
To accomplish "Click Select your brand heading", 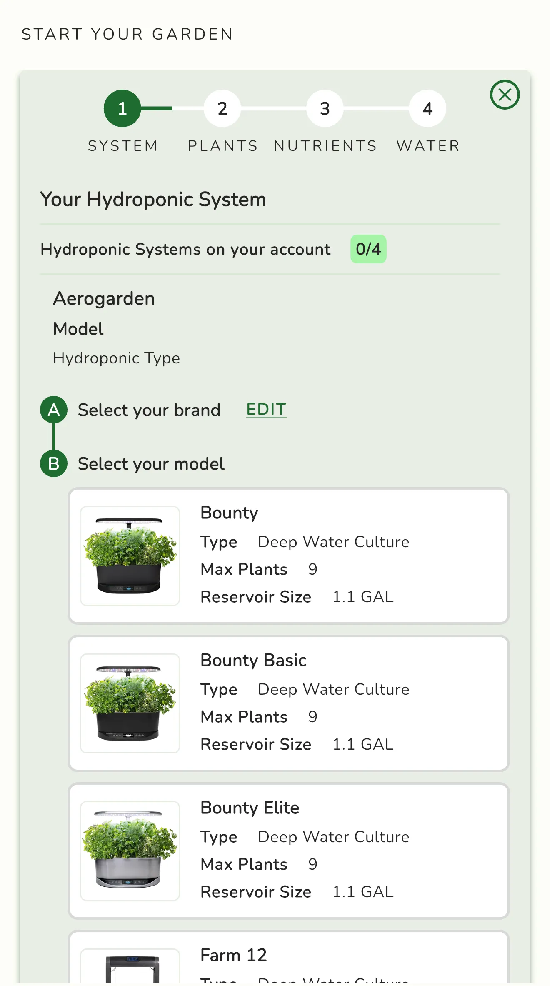I will [x=149, y=410].
